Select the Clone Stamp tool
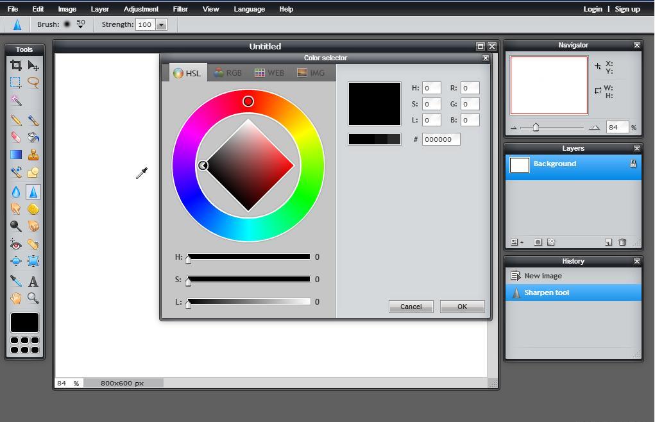 coord(33,155)
